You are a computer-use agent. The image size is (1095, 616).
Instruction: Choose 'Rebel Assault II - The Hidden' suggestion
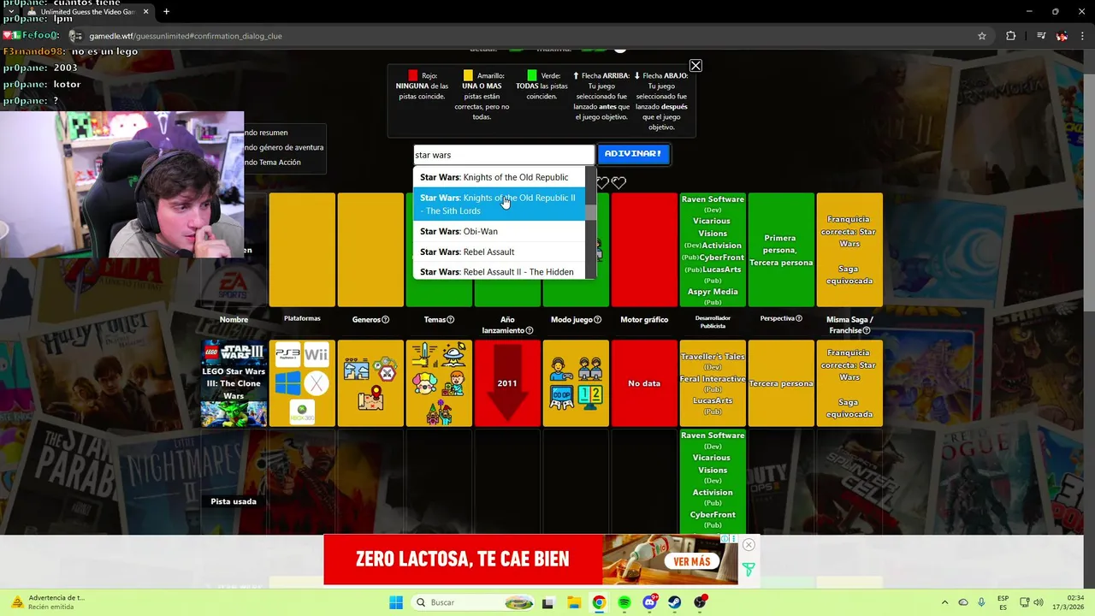pos(499,271)
